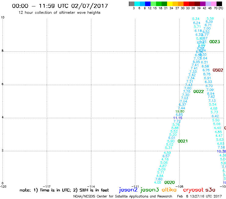The width and height of the screenshot is (226, 199).
Task: Click the 7.00 wave height value
Action: click(207, 28)
